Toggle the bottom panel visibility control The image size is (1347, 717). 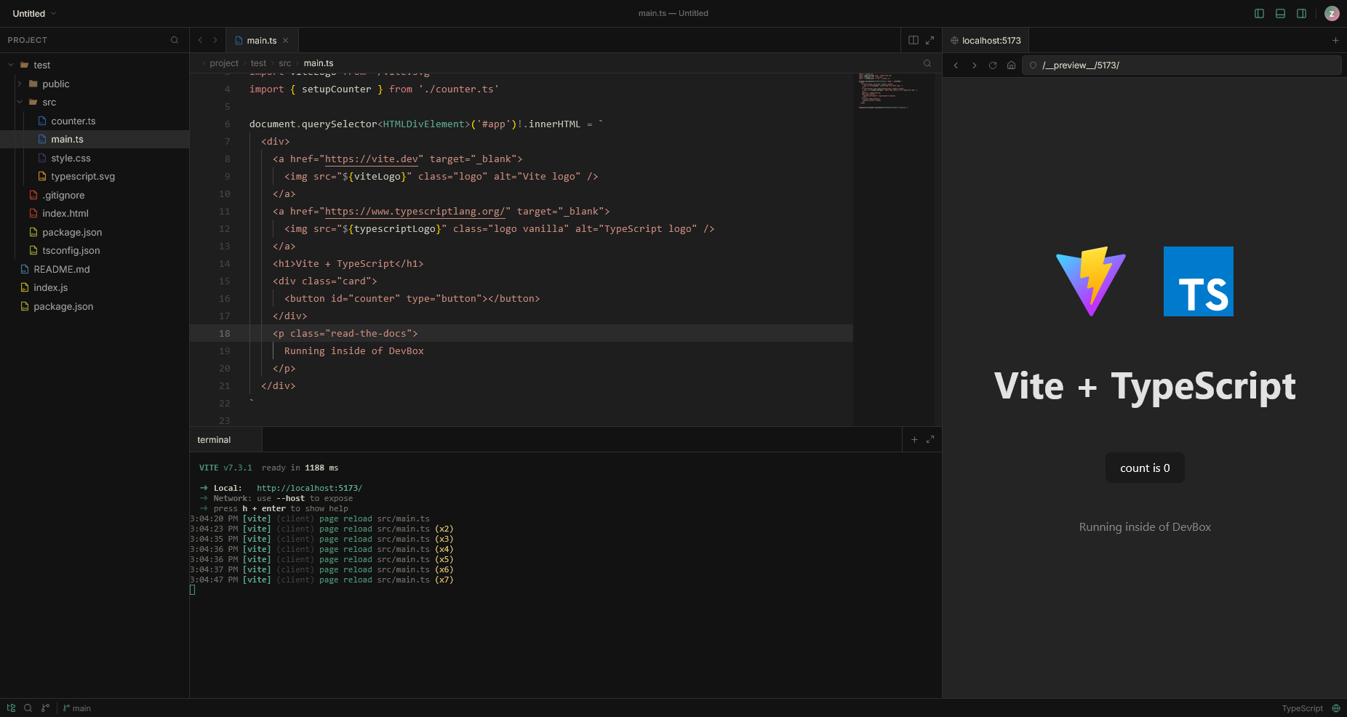point(1280,13)
